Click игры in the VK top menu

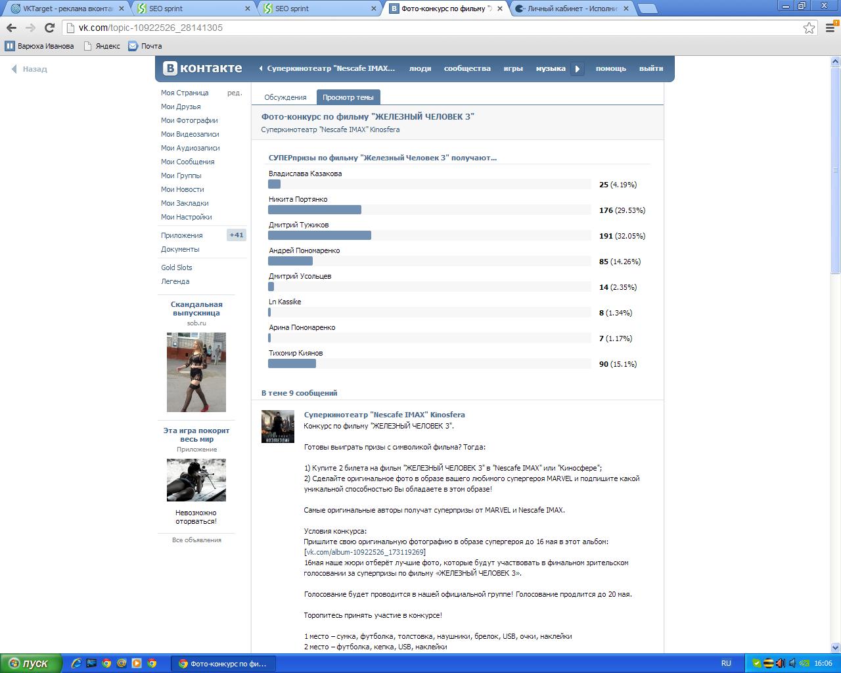[x=513, y=68]
